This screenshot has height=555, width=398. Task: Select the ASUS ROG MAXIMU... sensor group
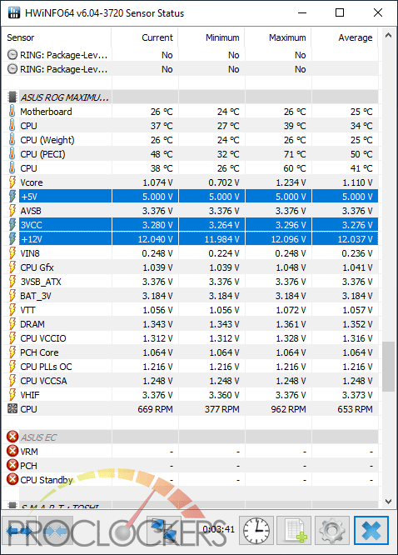point(192,97)
